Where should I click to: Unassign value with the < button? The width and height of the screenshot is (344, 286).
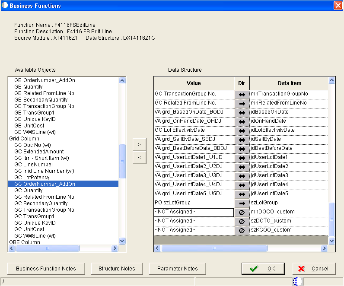pos(139,158)
